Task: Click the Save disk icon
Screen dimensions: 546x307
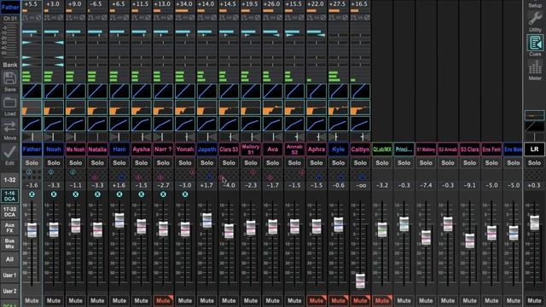Action: [9, 78]
